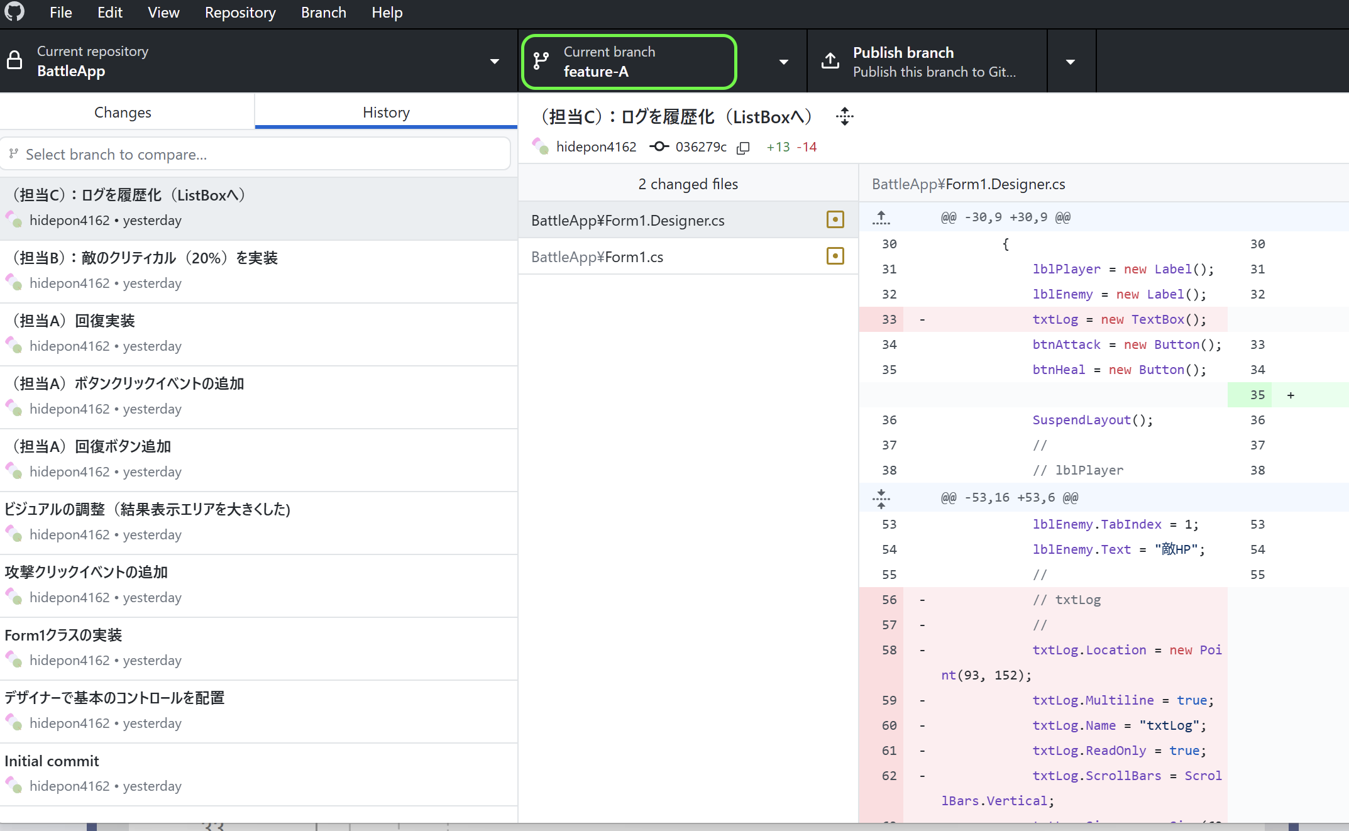Click the commit node icon beside 036279c
The width and height of the screenshot is (1349, 831).
click(x=659, y=146)
